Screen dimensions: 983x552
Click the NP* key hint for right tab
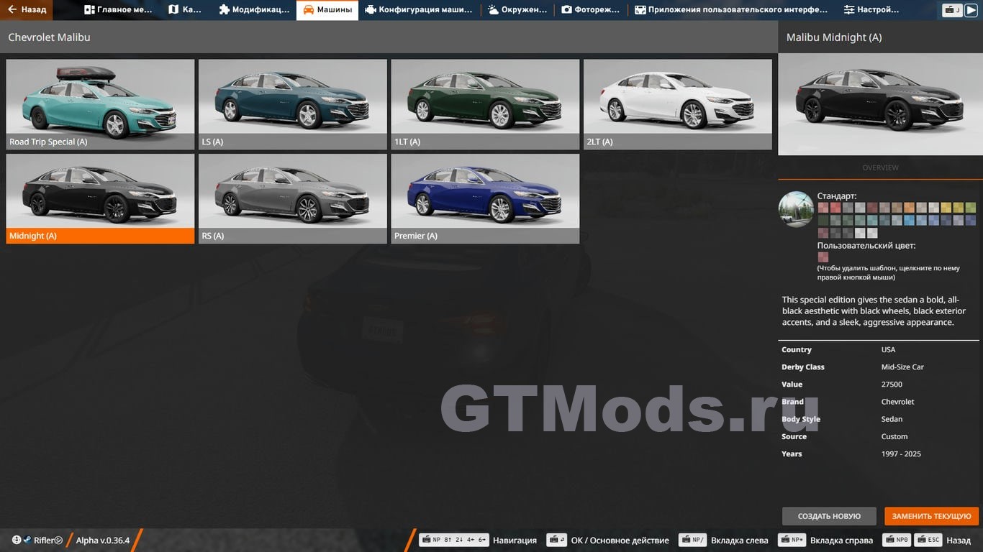(x=792, y=540)
